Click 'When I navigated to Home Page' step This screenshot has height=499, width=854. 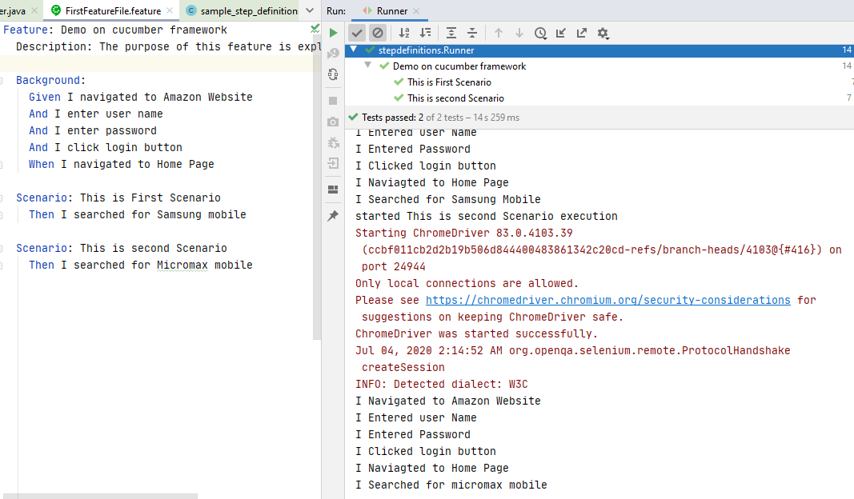(122, 165)
